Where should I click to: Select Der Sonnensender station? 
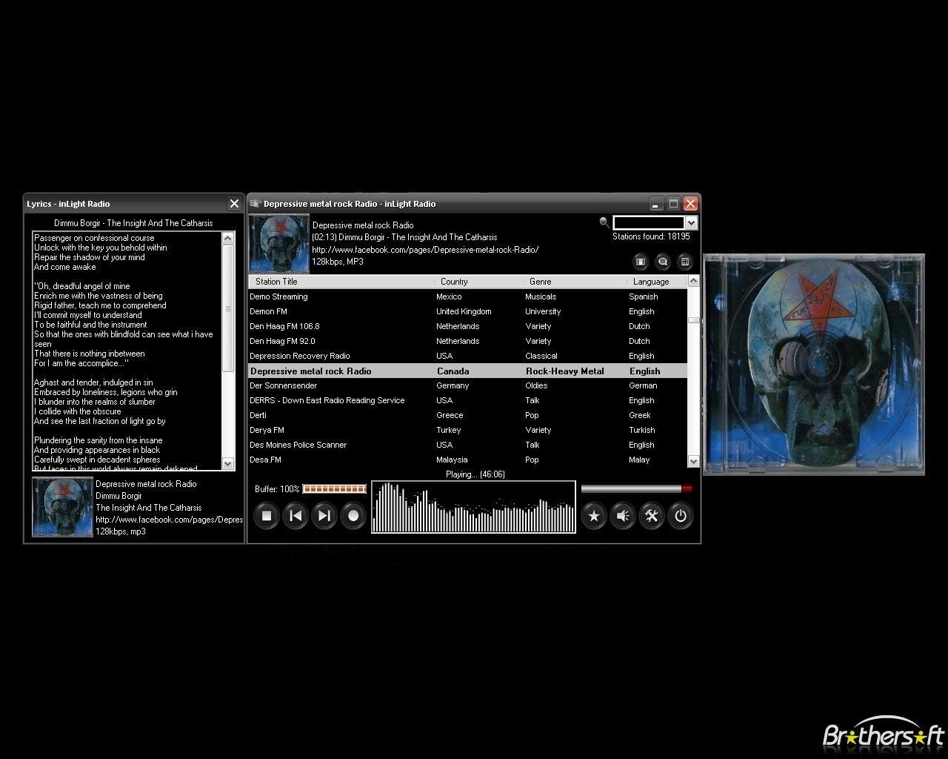coord(467,385)
